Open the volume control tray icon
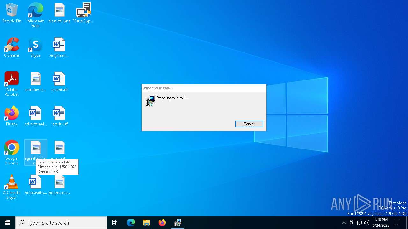This screenshot has height=229, width=408. tap(367, 223)
